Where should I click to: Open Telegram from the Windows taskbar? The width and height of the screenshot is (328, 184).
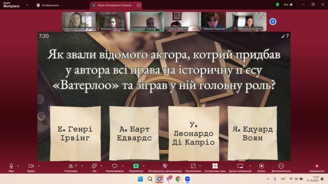159,179
